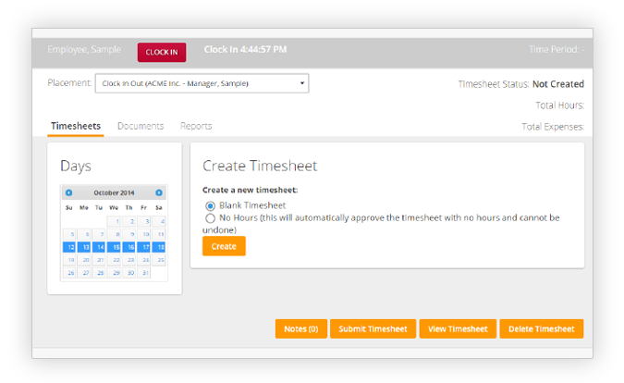This screenshot has height=383, width=624.
Task: Select October 12 in the calendar
Action: pos(69,247)
